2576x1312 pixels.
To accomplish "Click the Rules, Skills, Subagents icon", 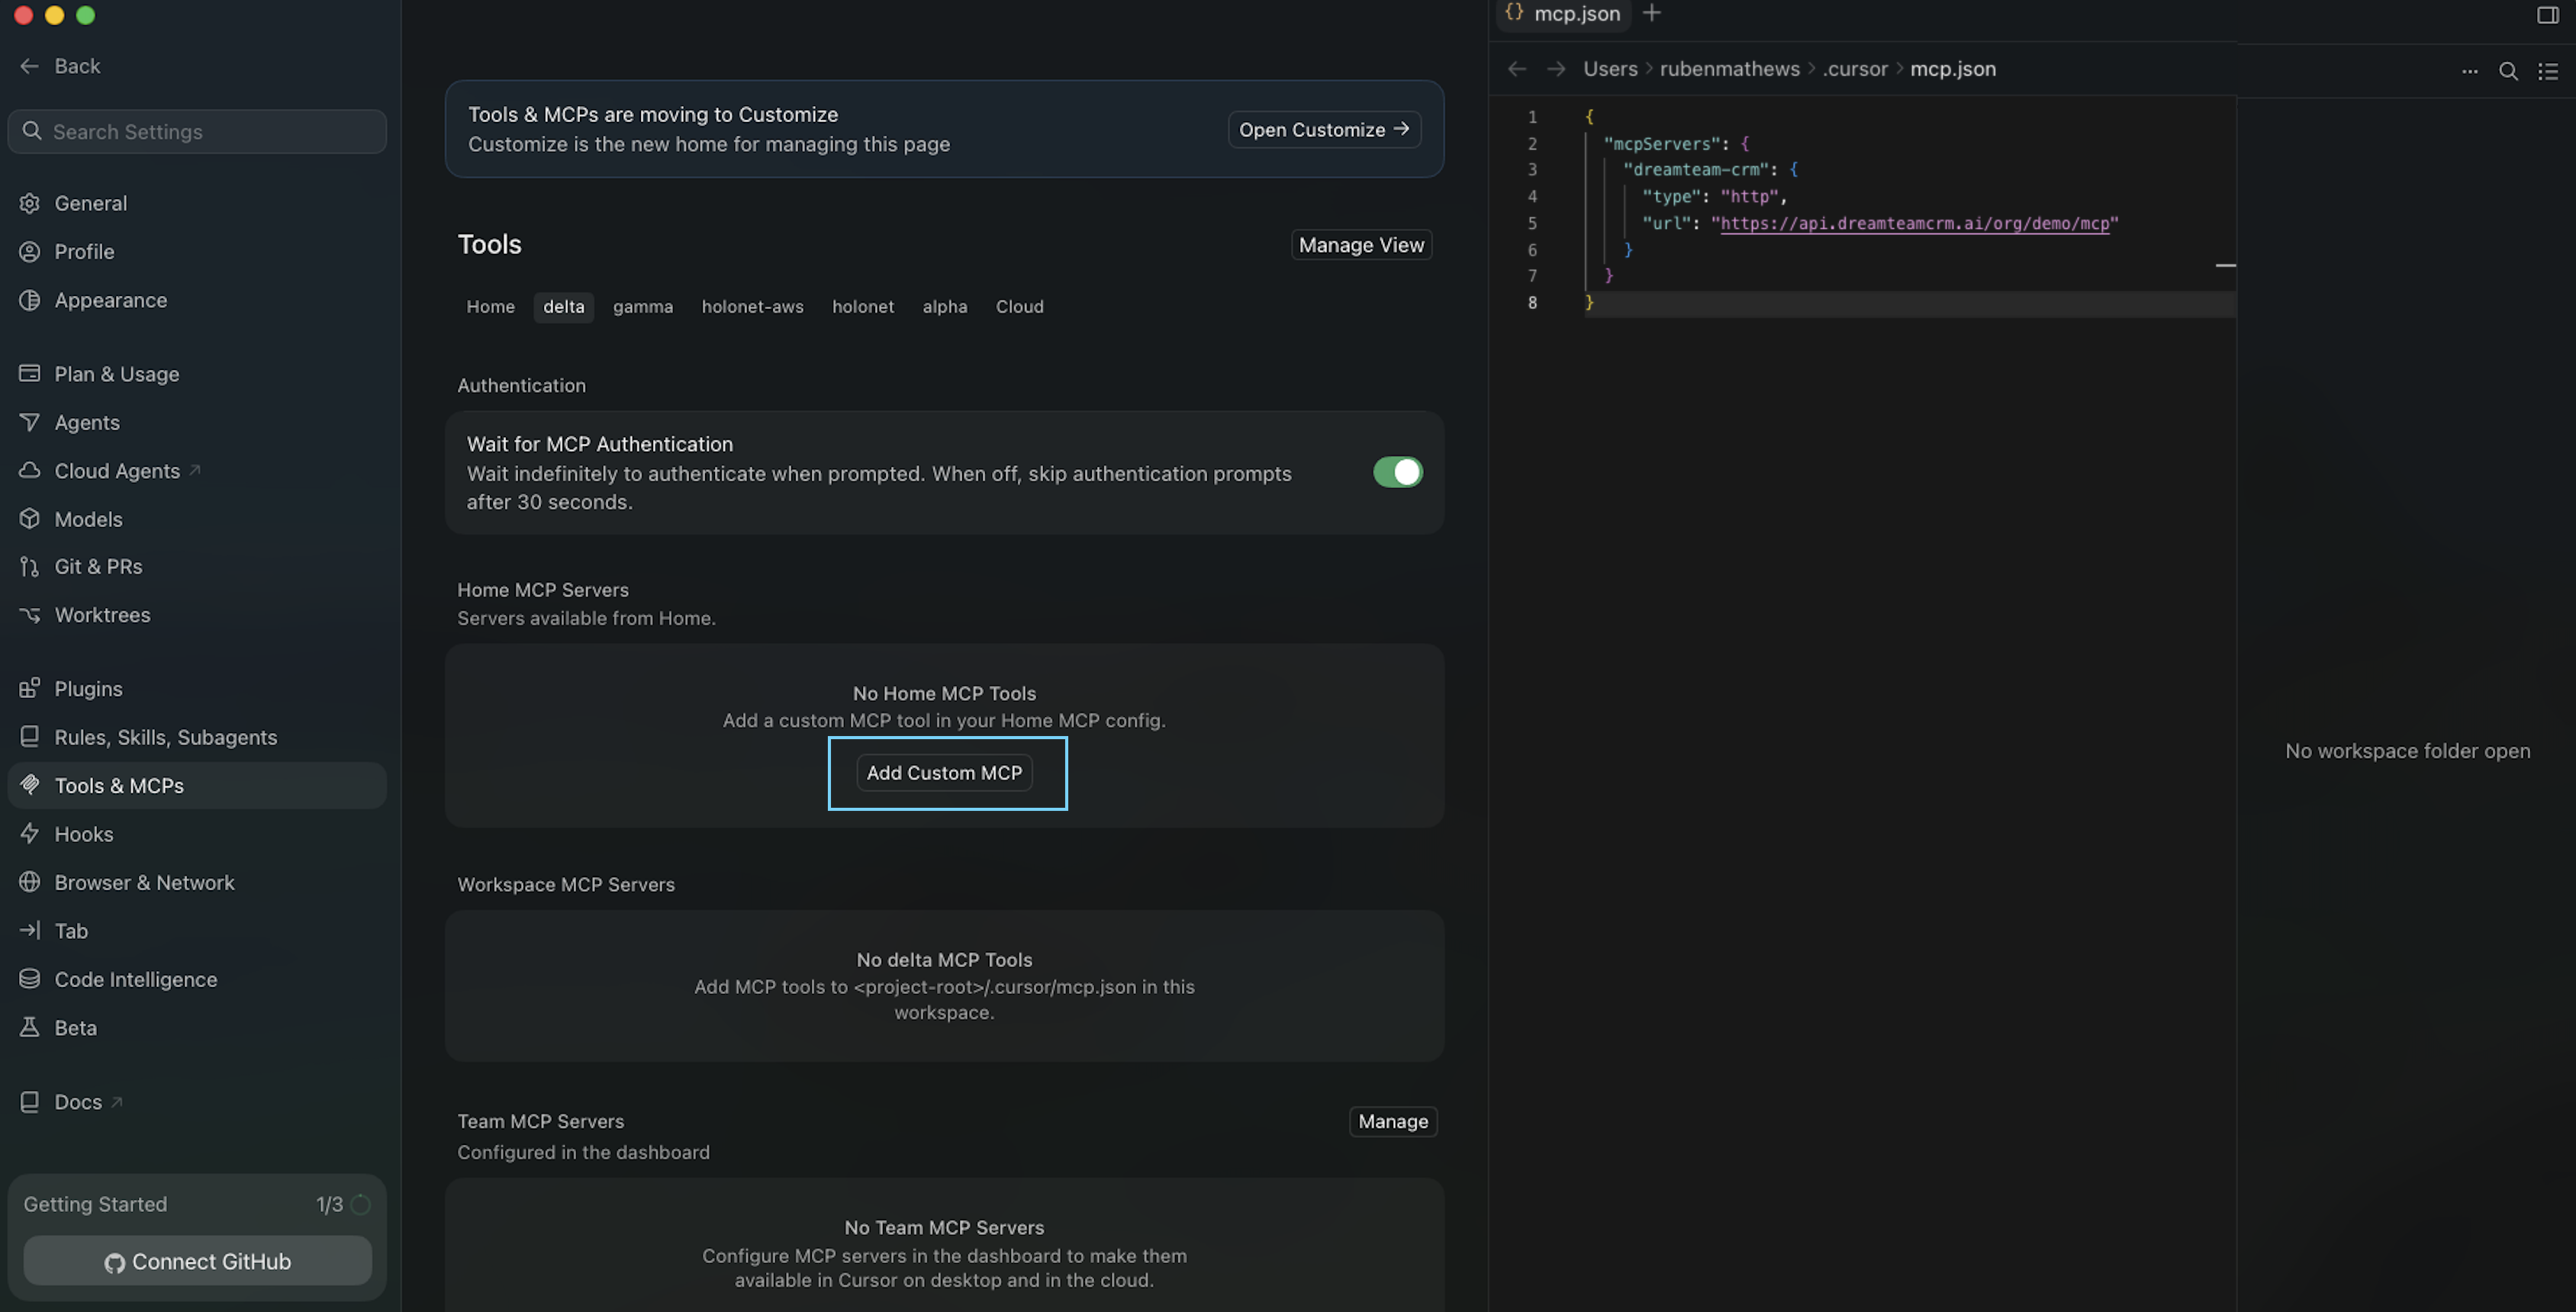I will click(x=30, y=737).
